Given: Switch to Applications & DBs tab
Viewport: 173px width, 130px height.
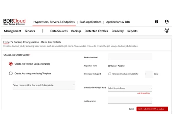Looking at the screenshot, I should (118, 22).
